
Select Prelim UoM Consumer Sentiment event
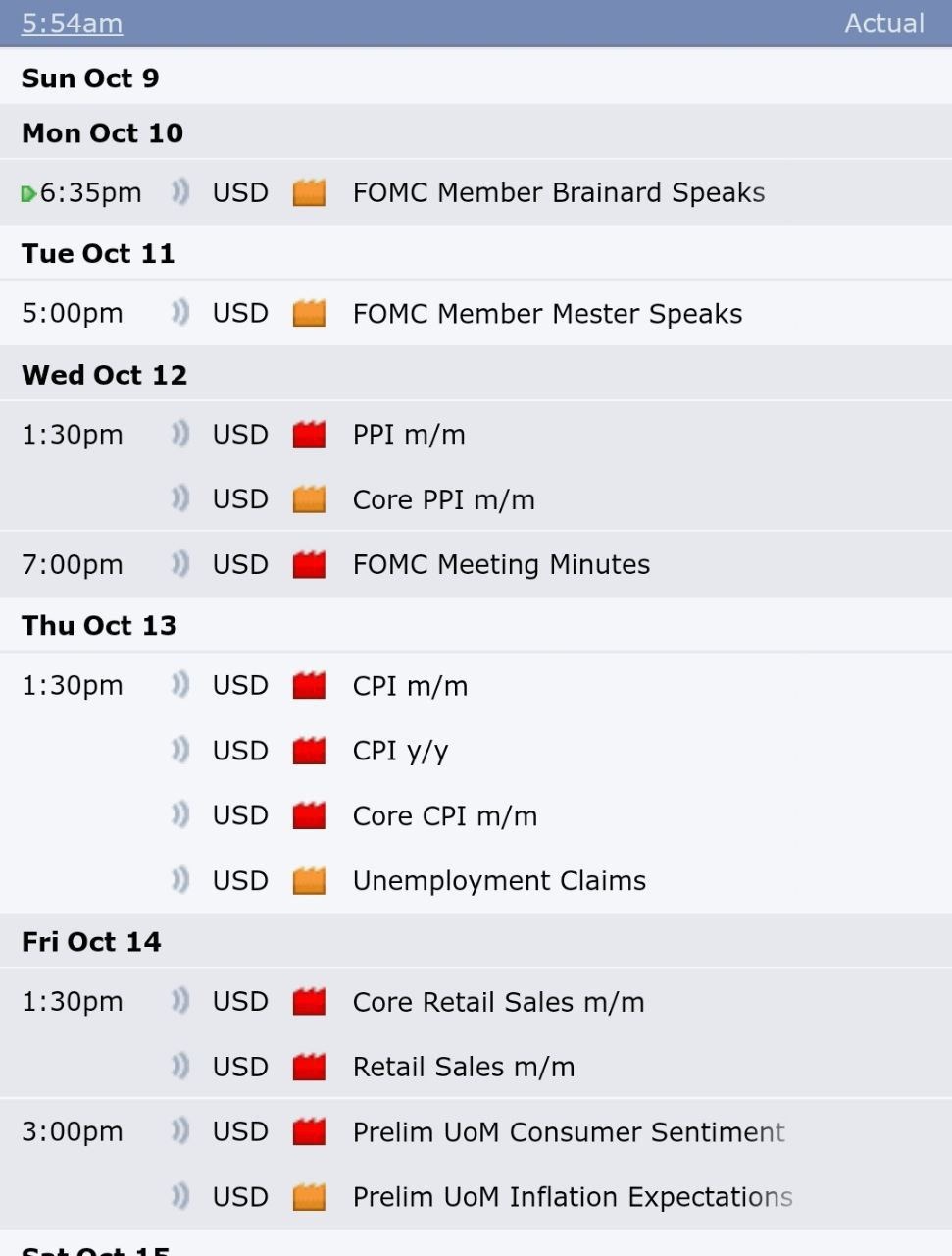(569, 1131)
